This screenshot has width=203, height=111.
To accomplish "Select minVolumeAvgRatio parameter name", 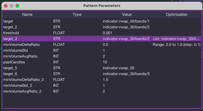I will pyautogui.click(x=20, y=56).
